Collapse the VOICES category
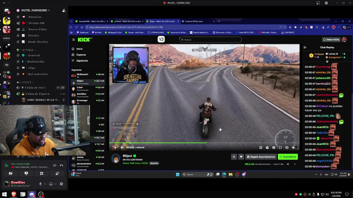 pyautogui.click(x=25, y=82)
